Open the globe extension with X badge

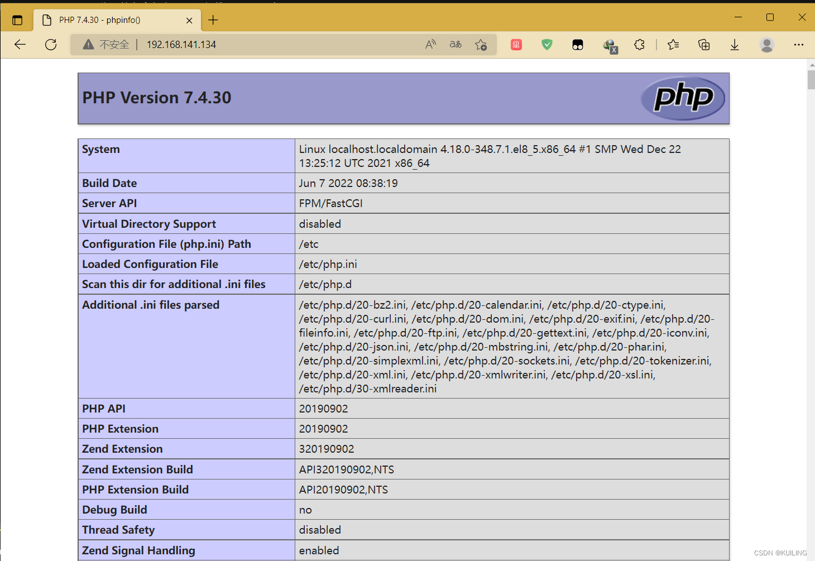click(610, 45)
